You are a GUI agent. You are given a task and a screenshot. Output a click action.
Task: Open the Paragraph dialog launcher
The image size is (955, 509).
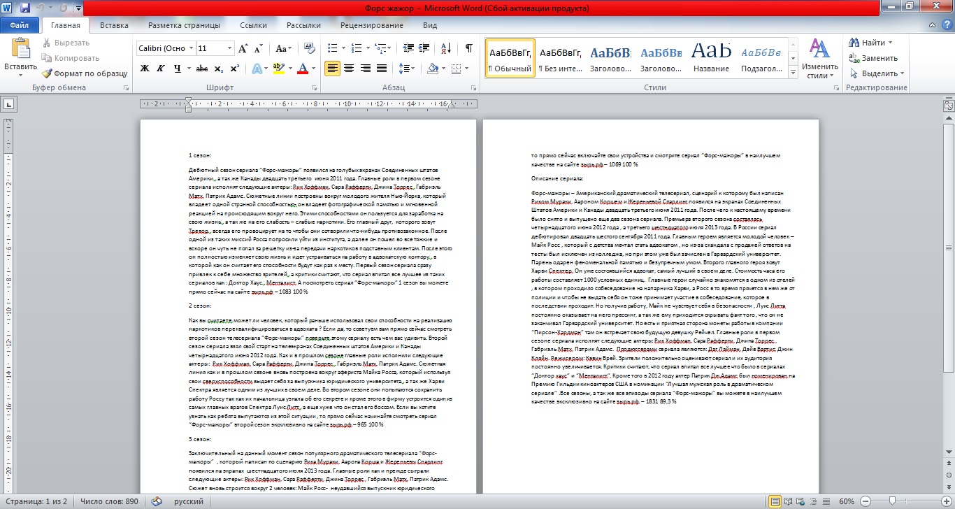(x=475, y=88)
